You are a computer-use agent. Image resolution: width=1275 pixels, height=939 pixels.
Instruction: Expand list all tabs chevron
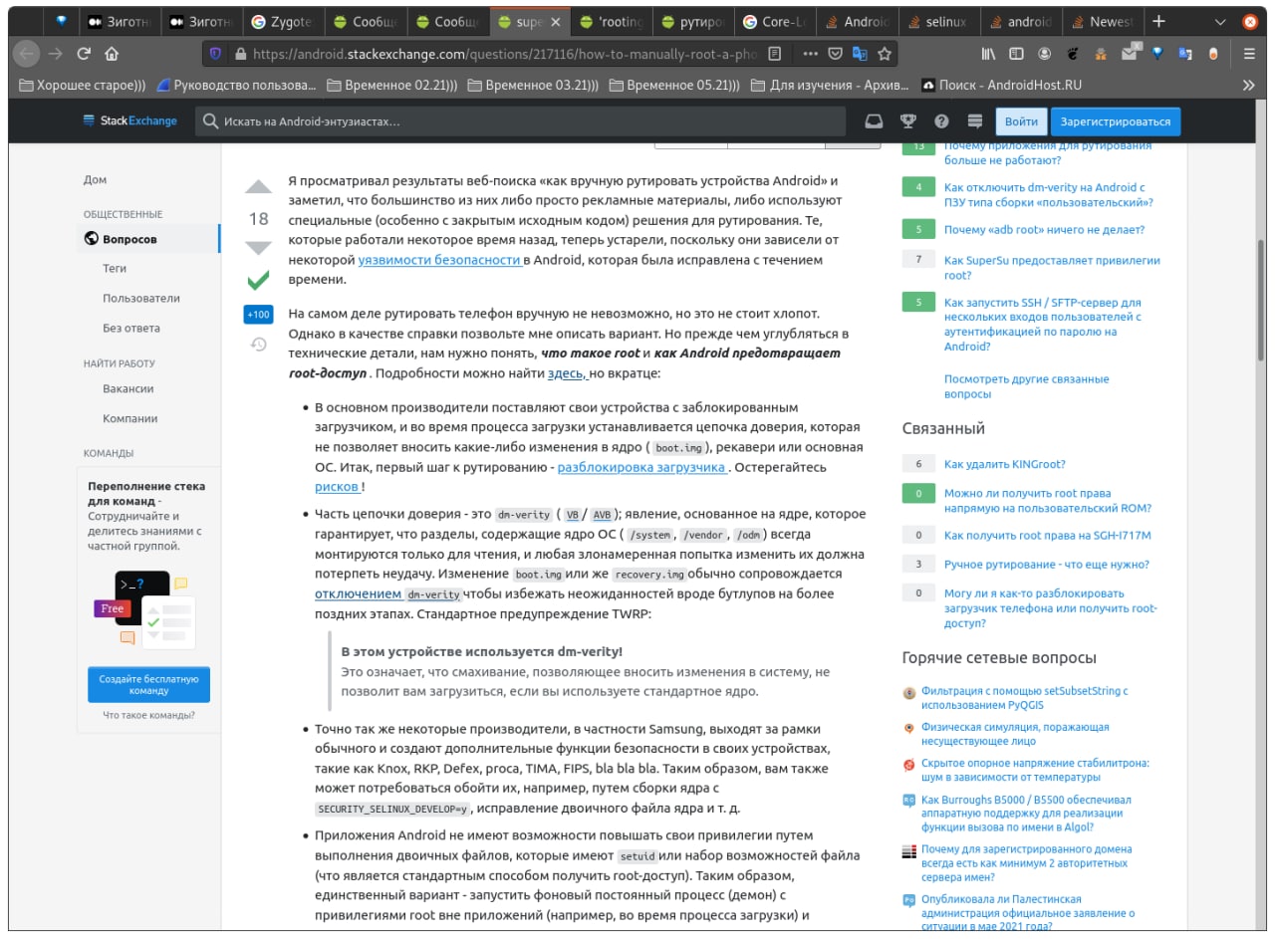click(x=1220, y=22)
